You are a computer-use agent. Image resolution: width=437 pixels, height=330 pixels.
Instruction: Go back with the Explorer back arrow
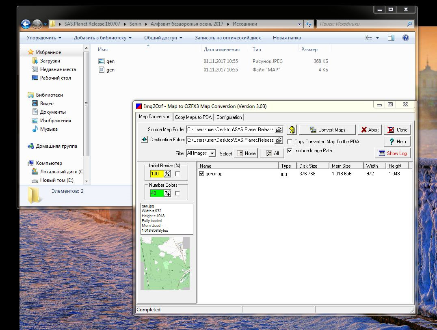[x=25, y=24]
